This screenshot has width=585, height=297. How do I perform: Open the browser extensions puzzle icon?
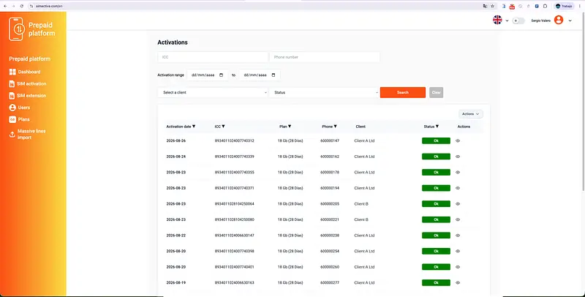coord(545,6)
